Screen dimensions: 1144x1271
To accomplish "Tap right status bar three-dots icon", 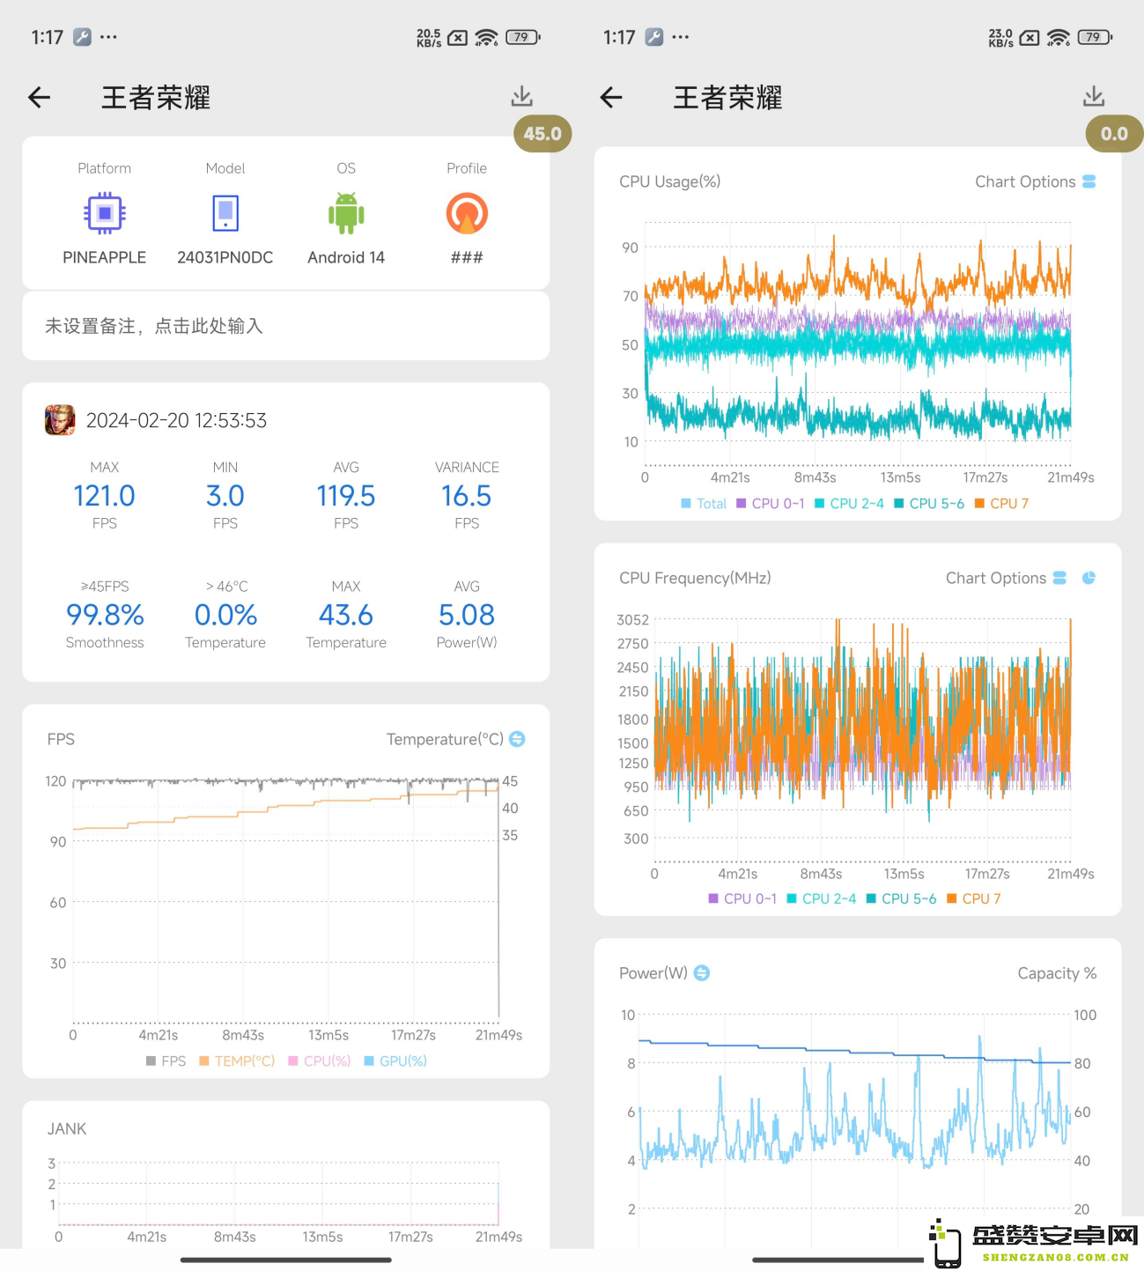I will (x=680, y=37).
